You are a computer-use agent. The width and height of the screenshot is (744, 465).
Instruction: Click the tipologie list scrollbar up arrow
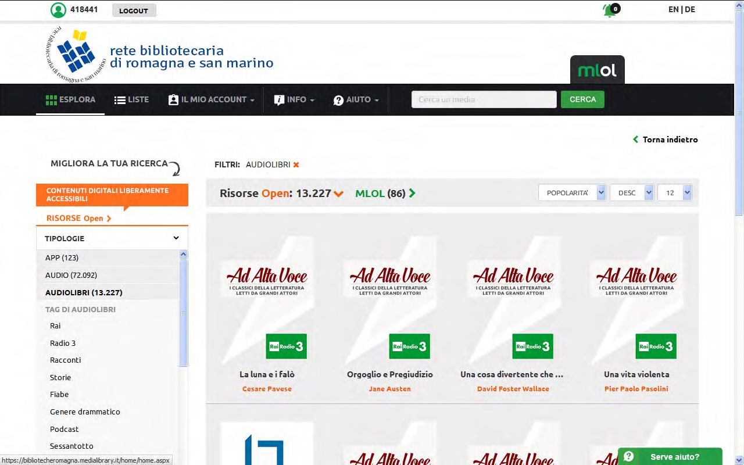click(x=184, y=254)
